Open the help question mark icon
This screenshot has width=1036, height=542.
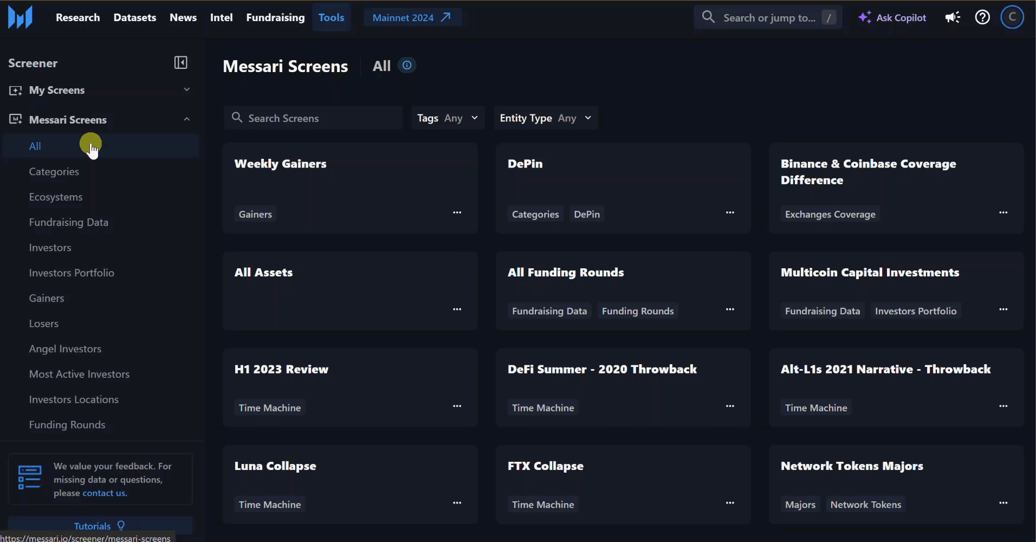(982, 17)
